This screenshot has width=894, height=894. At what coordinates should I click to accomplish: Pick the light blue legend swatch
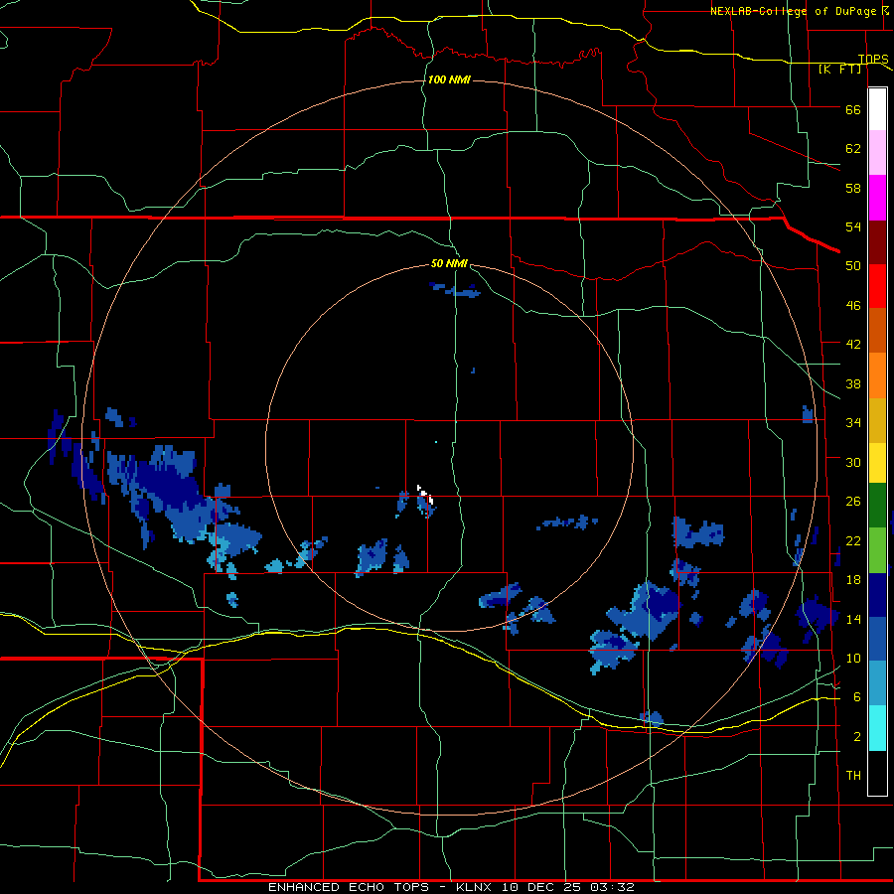(877, 682)
